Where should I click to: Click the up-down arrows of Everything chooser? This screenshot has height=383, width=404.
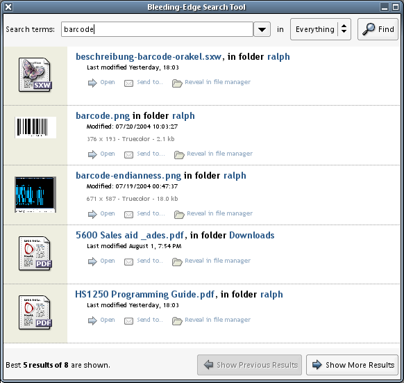click(344, 29)
